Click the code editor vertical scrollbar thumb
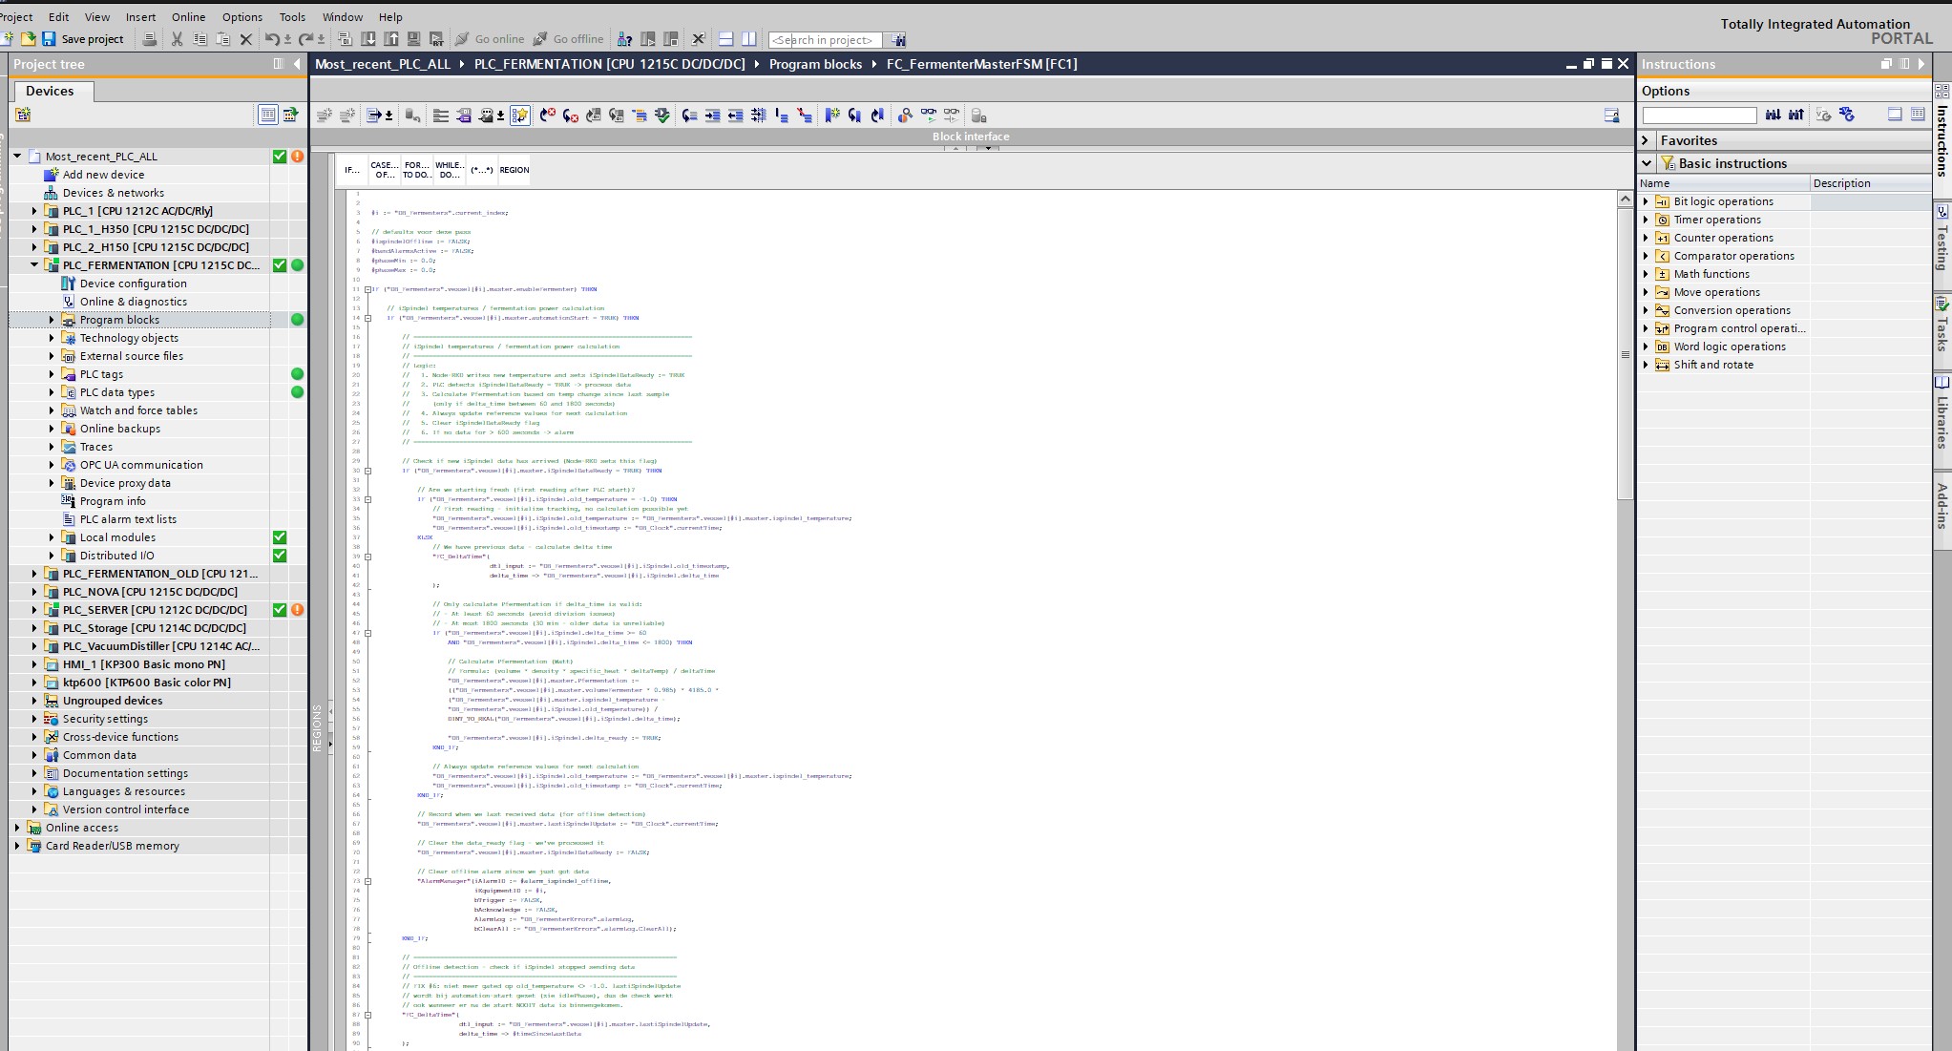This screenshot has height=1051, width=1952. (x=1625, y=353)
